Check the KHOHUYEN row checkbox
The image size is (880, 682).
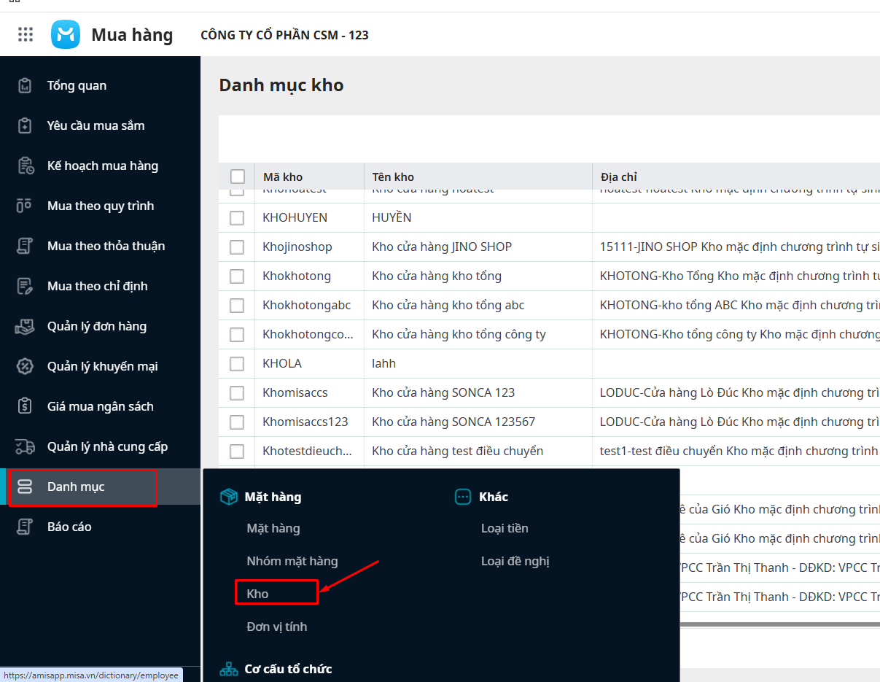click(237, 217)
